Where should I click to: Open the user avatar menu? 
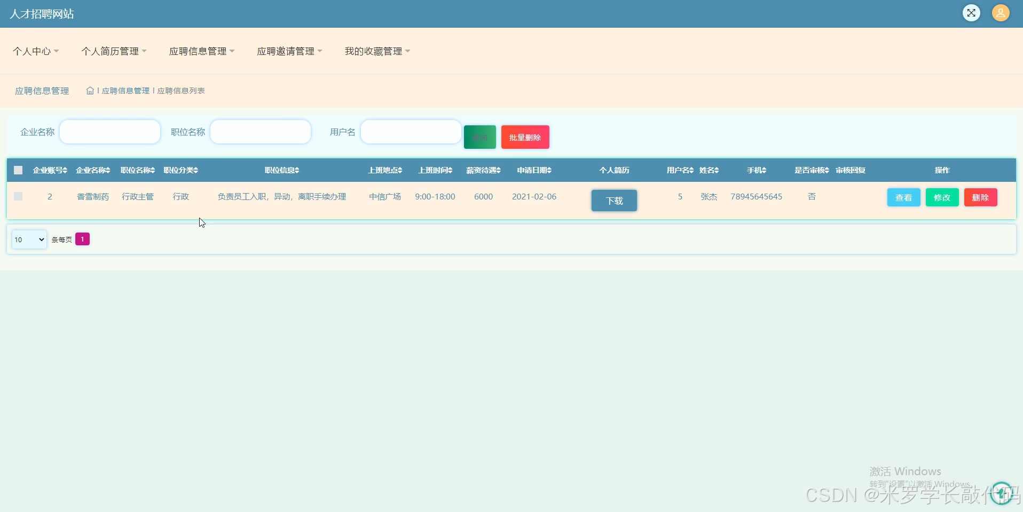coord(1001,13)
